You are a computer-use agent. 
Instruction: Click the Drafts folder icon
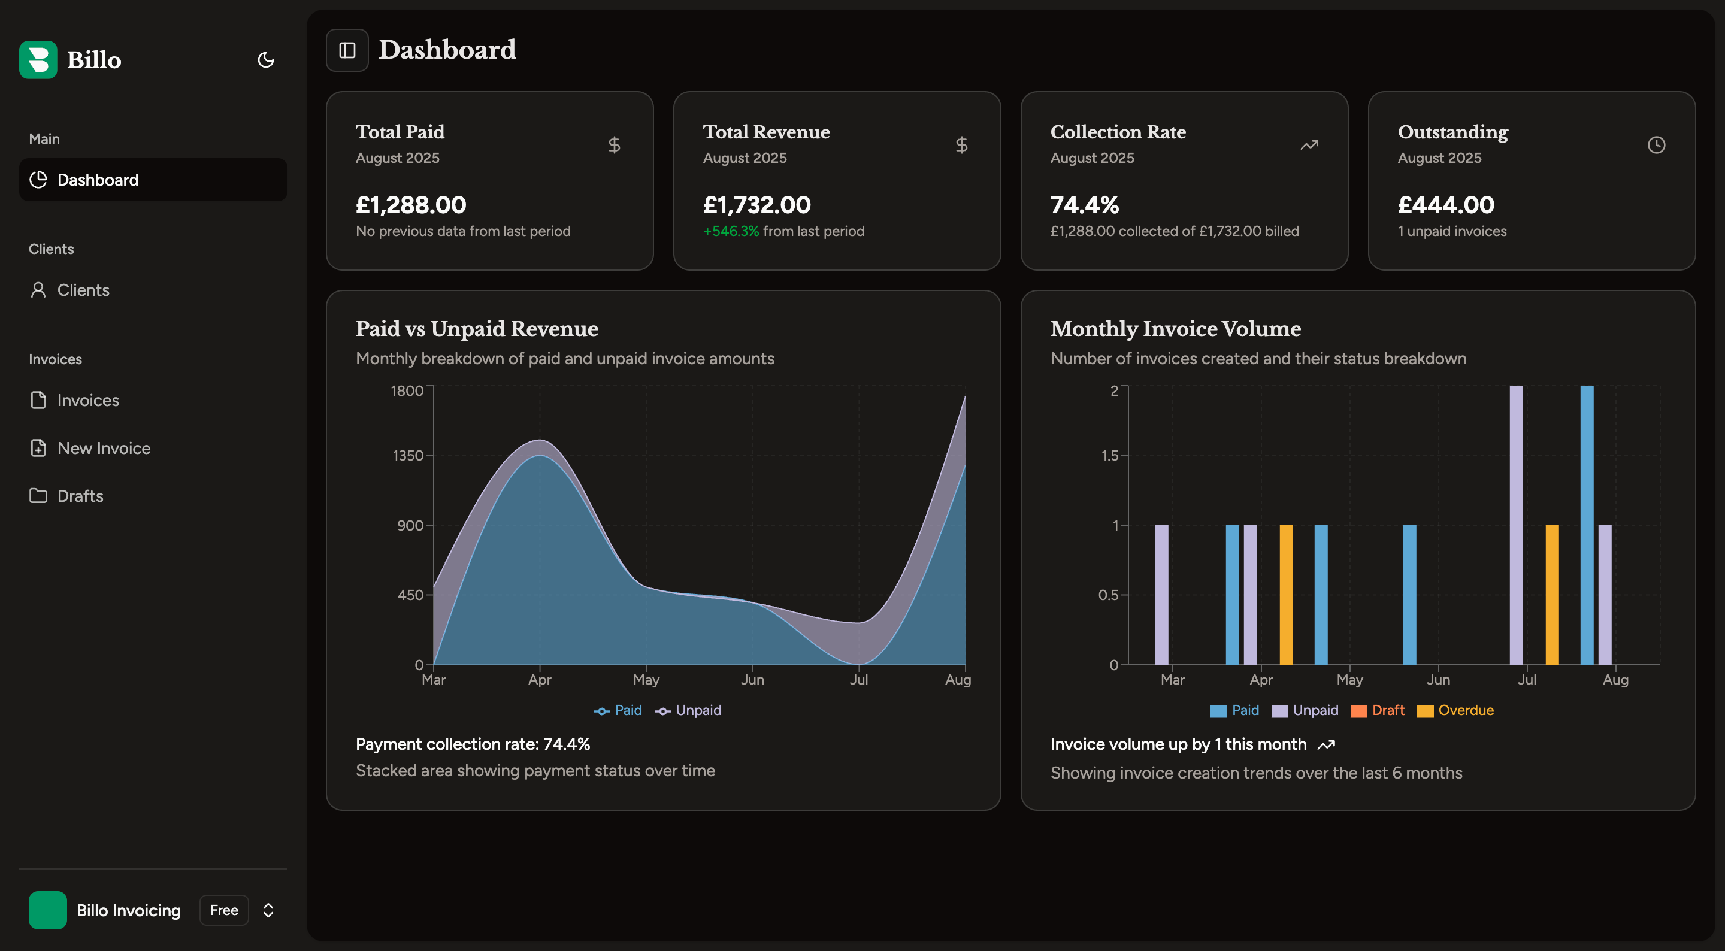38,496
